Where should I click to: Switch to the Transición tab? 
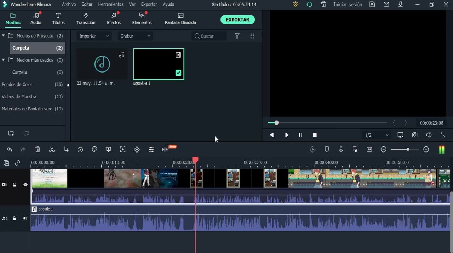point(86,19)
